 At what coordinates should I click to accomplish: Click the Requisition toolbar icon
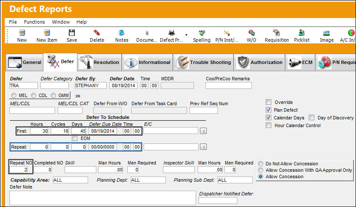coord(276,33)
